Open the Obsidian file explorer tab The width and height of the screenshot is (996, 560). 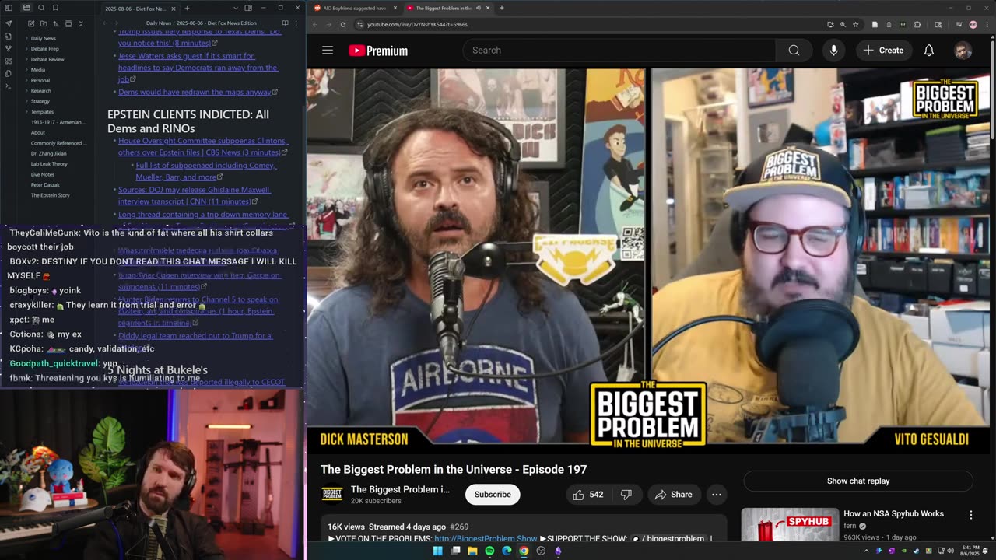(x=26, y=8)
